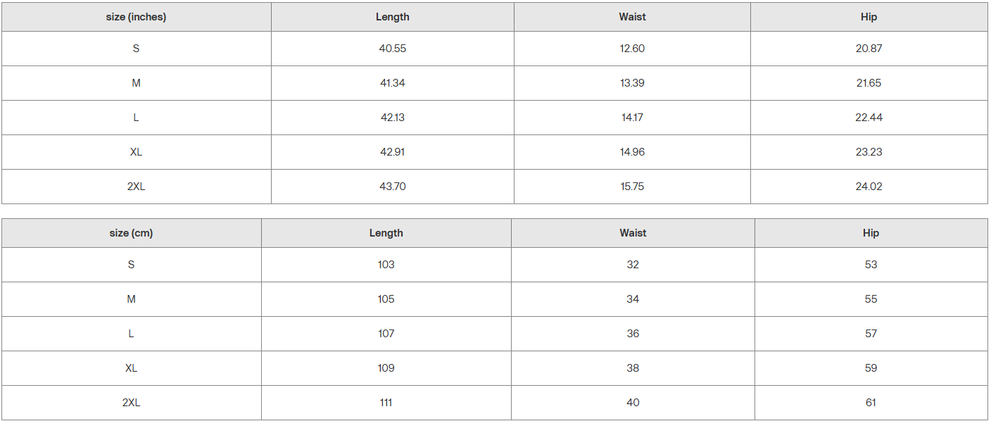
Task: Select length value 111 in cm table
Action: coord(386,403)
